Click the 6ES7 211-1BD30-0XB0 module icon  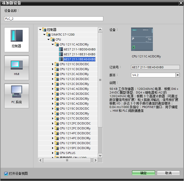(61, 49)
